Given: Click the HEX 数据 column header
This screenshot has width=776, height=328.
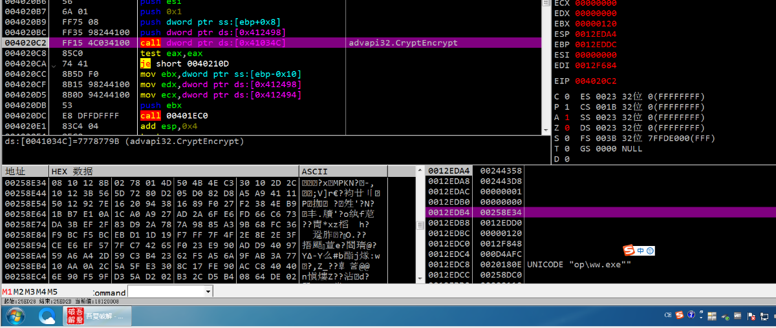Looking at the screenshot, I should pyautogui.click(x=174, y=171).
